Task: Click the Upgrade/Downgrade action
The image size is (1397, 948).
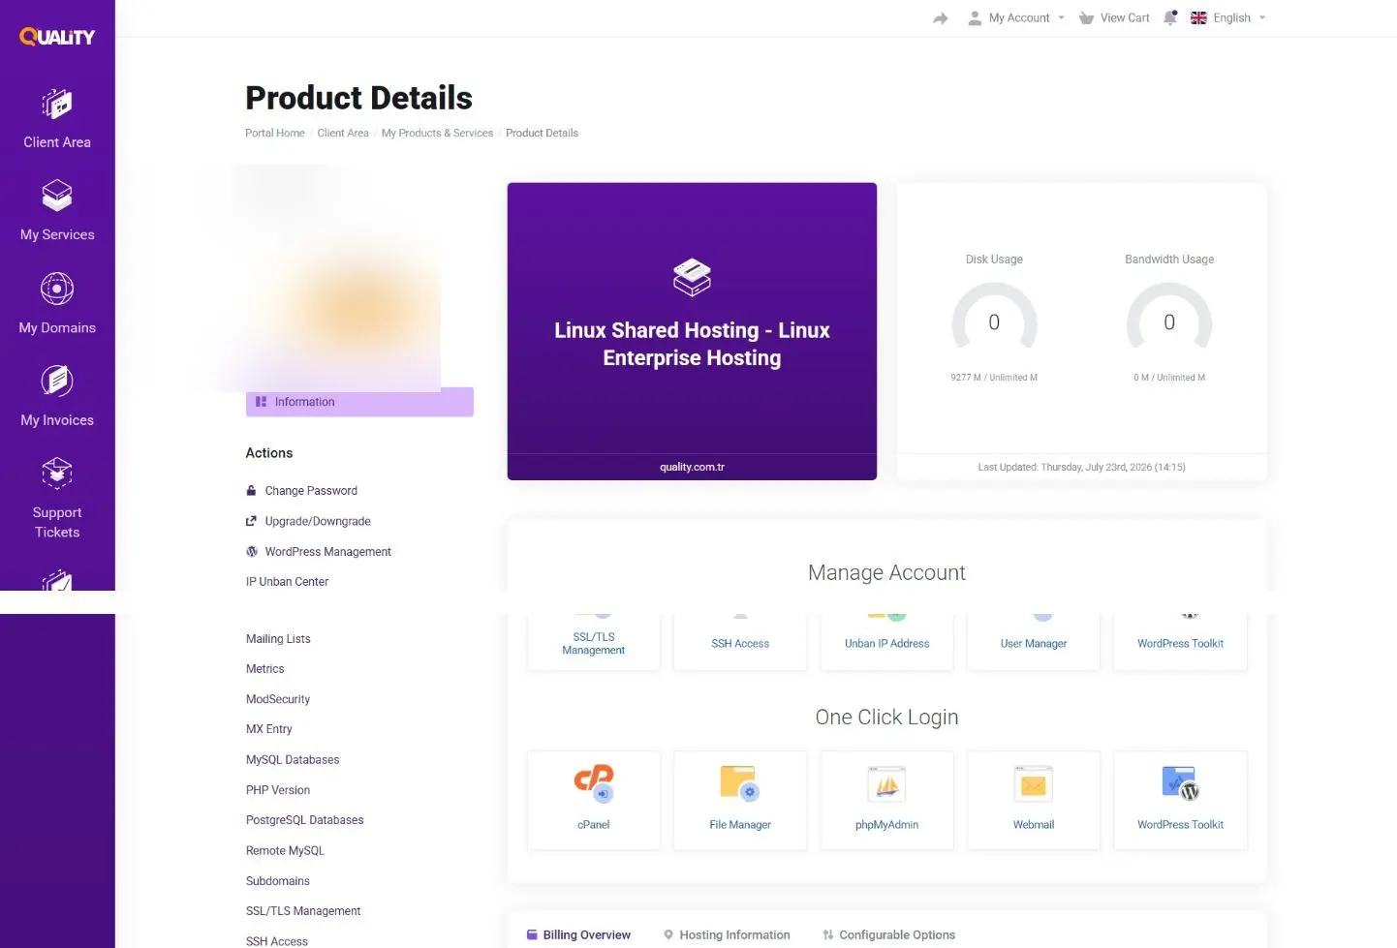Action: tap(318, 521)
